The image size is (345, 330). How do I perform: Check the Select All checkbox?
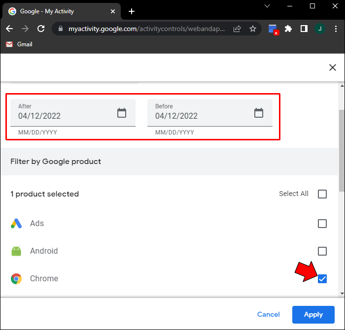(x=322, y=194)
